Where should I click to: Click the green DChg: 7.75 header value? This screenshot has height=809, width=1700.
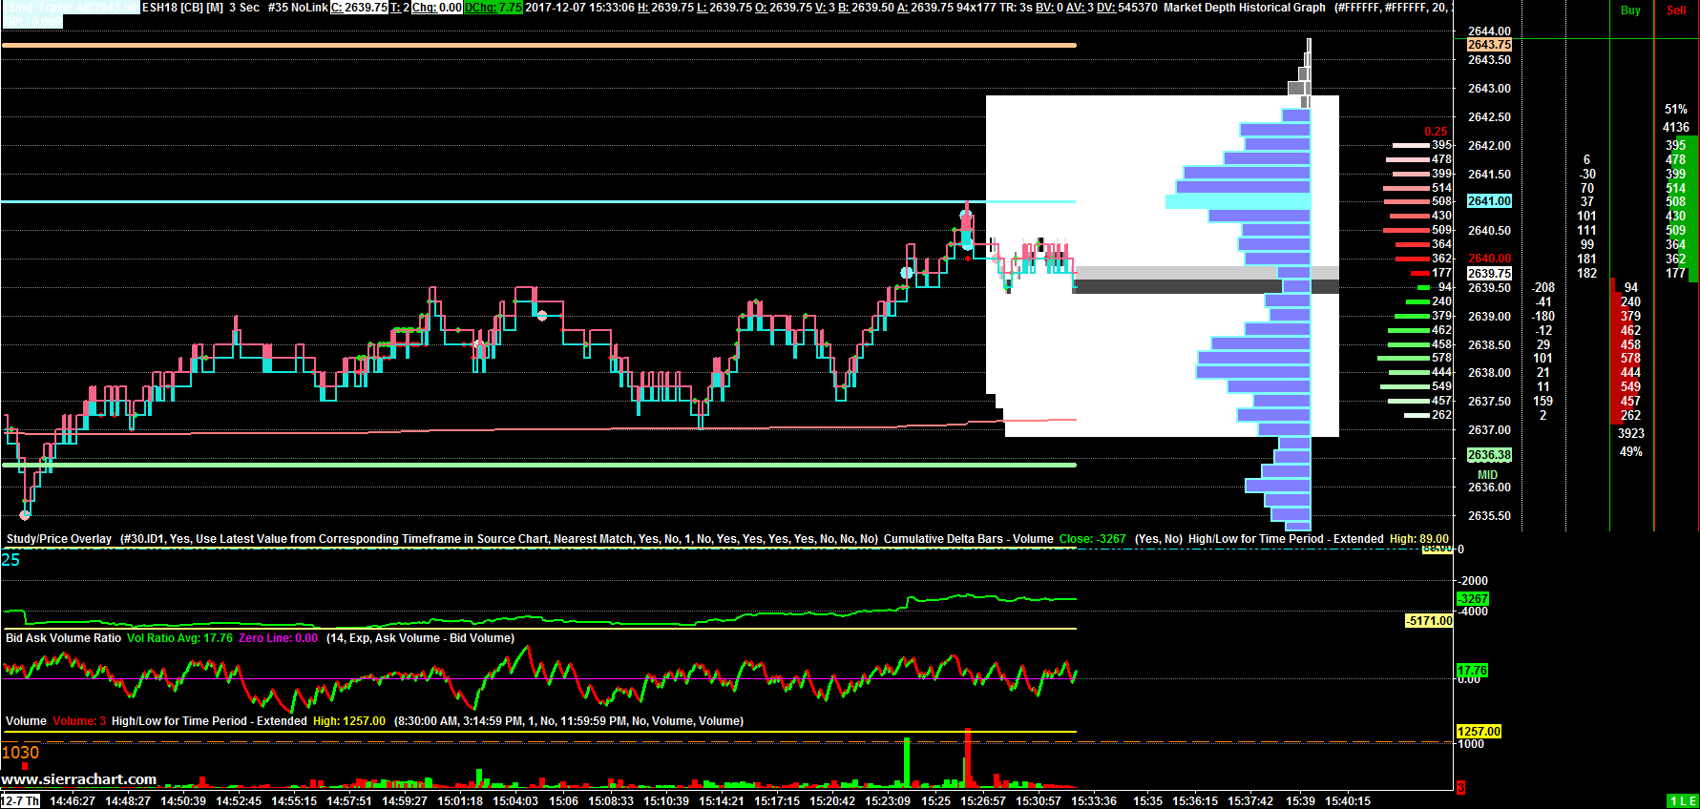(x=493, y=8)
